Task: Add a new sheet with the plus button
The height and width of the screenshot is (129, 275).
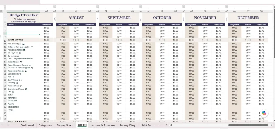Action: click(160, 125)
